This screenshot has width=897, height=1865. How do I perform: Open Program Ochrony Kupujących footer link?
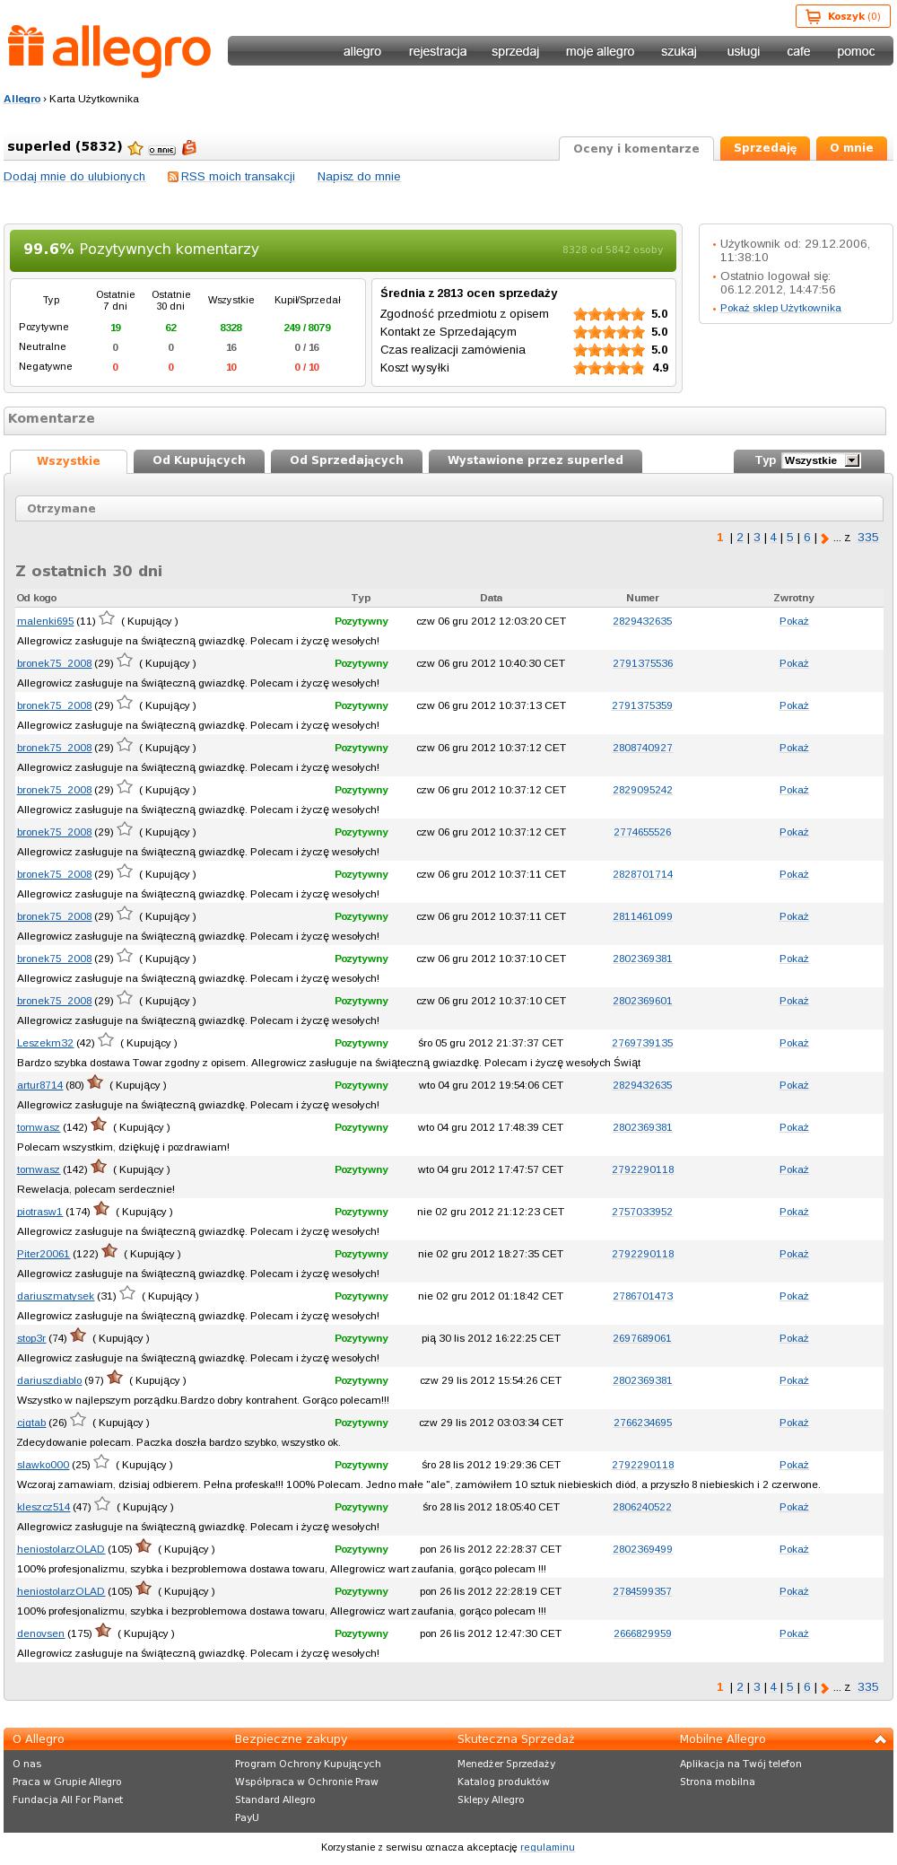pos(308,1764)
